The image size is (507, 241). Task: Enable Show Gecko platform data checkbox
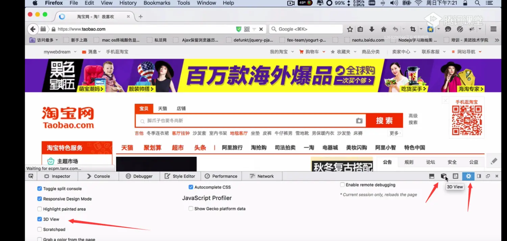point(191,209)
